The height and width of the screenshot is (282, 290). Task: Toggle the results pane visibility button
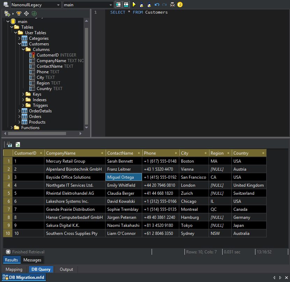[x=126, y=5]
